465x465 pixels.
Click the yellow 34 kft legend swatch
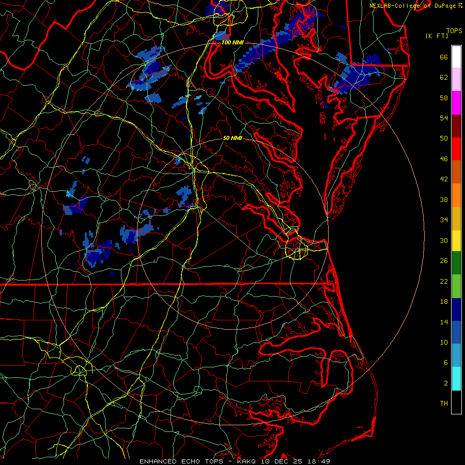pos(456,241)
